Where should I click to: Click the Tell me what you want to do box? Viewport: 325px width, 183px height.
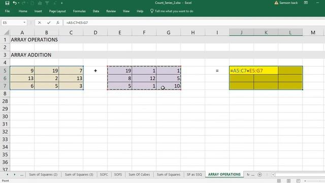click(x=172, y=11)
